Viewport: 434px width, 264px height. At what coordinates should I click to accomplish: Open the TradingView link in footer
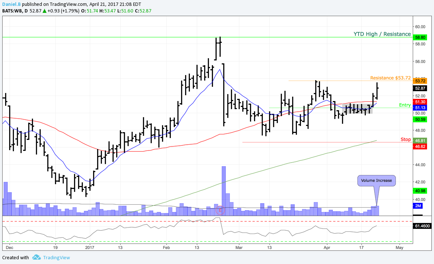pos(56,257)
